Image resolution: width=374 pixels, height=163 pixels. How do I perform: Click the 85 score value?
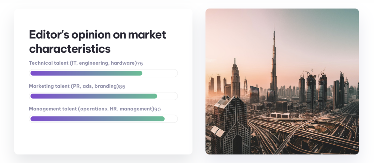pos(122,86)
